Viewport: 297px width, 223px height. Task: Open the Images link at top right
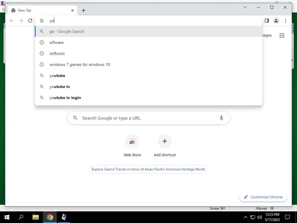(x=267, y=35)
